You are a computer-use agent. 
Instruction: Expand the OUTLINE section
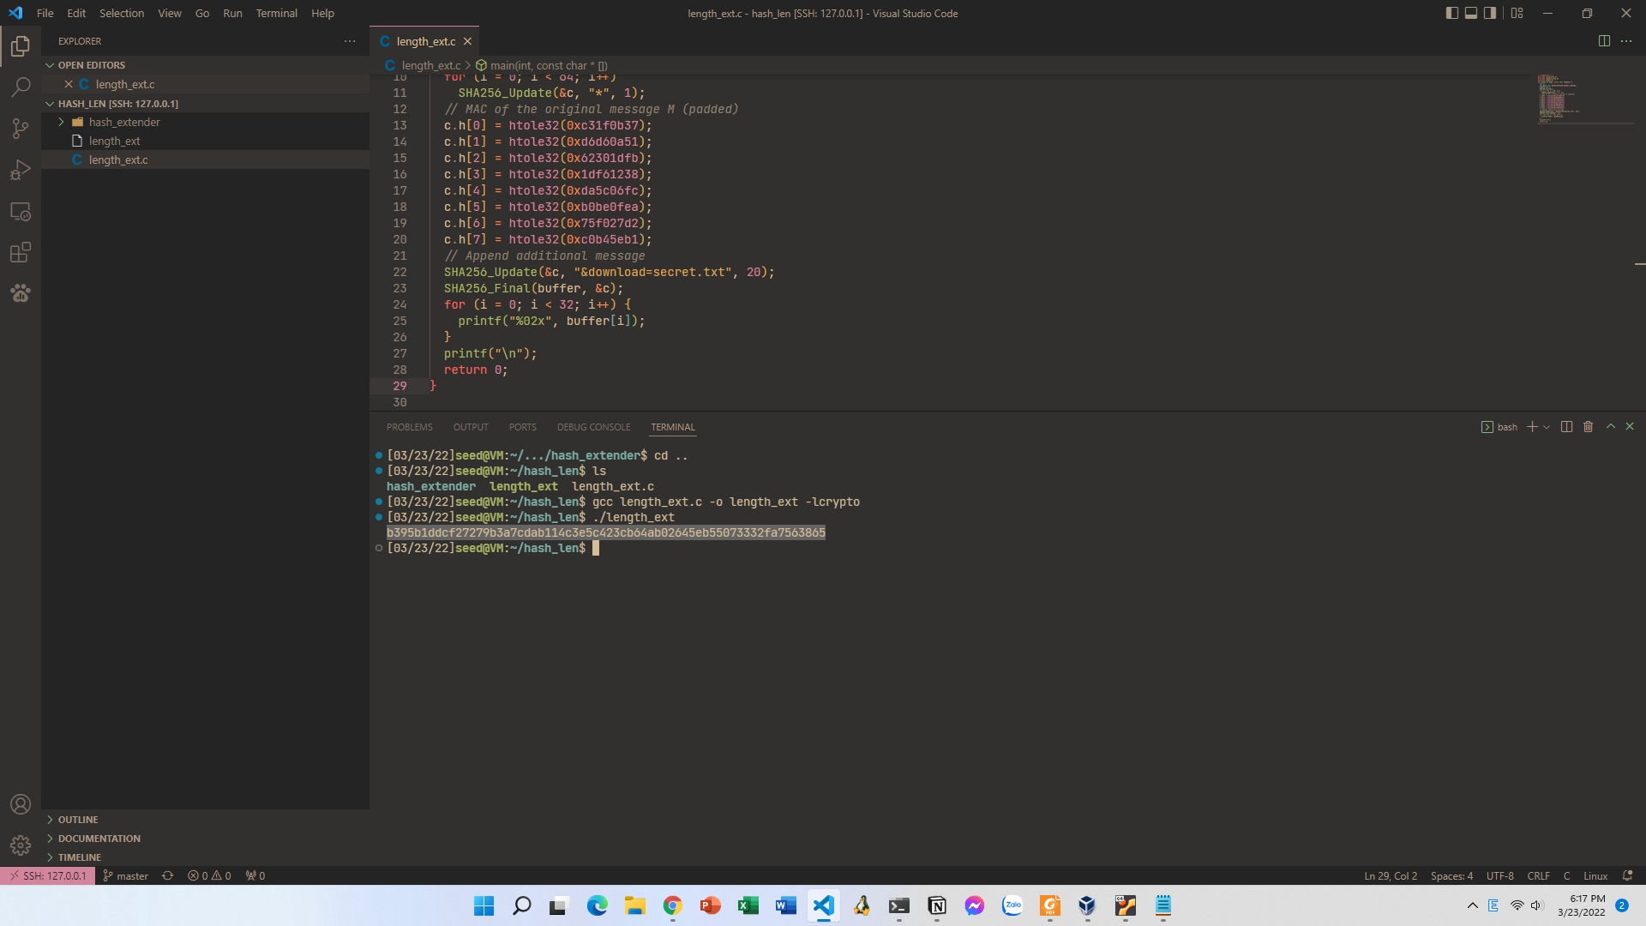click(x=78, y=820)
